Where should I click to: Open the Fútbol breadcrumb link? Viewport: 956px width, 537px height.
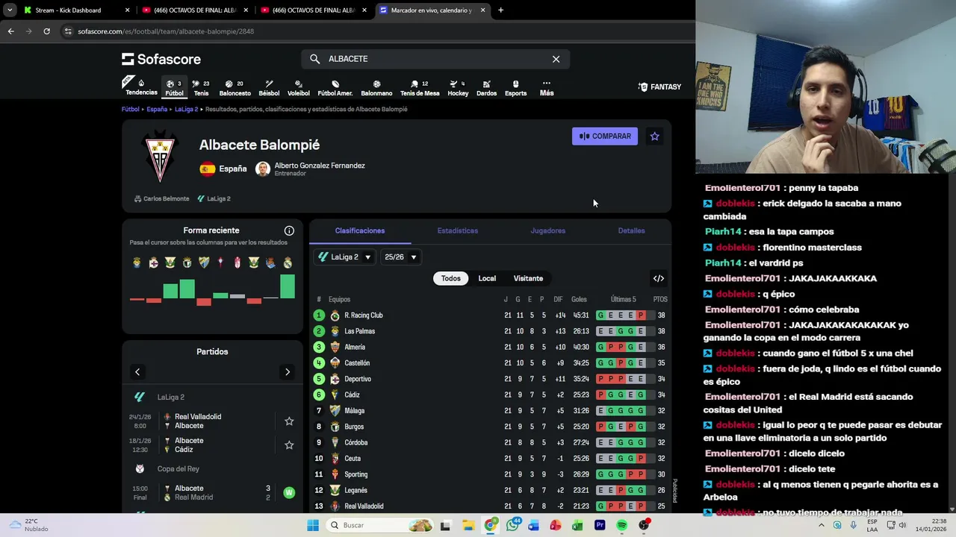pyautogui.click(x=131, y=110)
